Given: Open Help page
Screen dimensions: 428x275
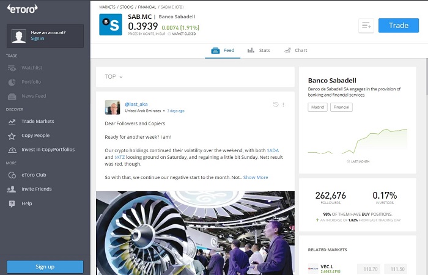Looking at the screenshot, I should coord(27,204).
